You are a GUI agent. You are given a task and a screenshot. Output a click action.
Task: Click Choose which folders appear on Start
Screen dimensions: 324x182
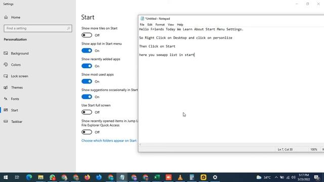coord(109,141)
